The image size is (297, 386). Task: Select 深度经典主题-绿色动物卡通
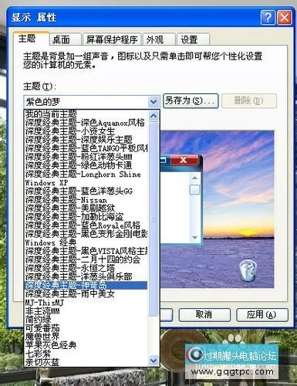tap(86, 165)
